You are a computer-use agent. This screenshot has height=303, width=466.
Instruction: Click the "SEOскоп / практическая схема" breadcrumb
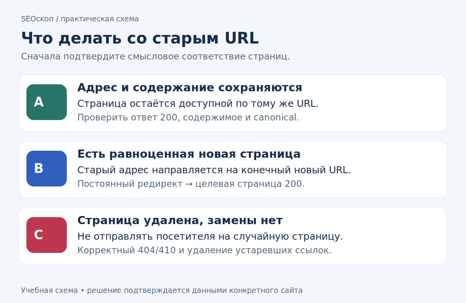pyautogui.click(x=80, y=19)
